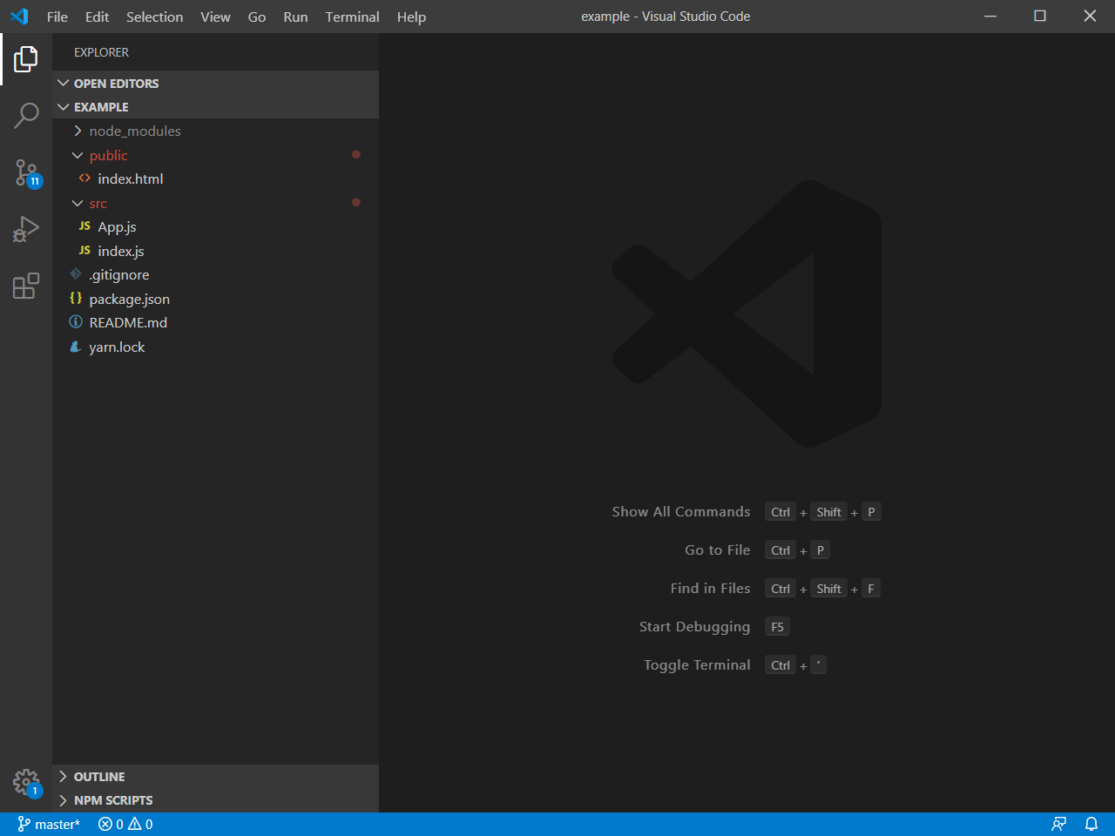Open the Source Control panel

26,172
